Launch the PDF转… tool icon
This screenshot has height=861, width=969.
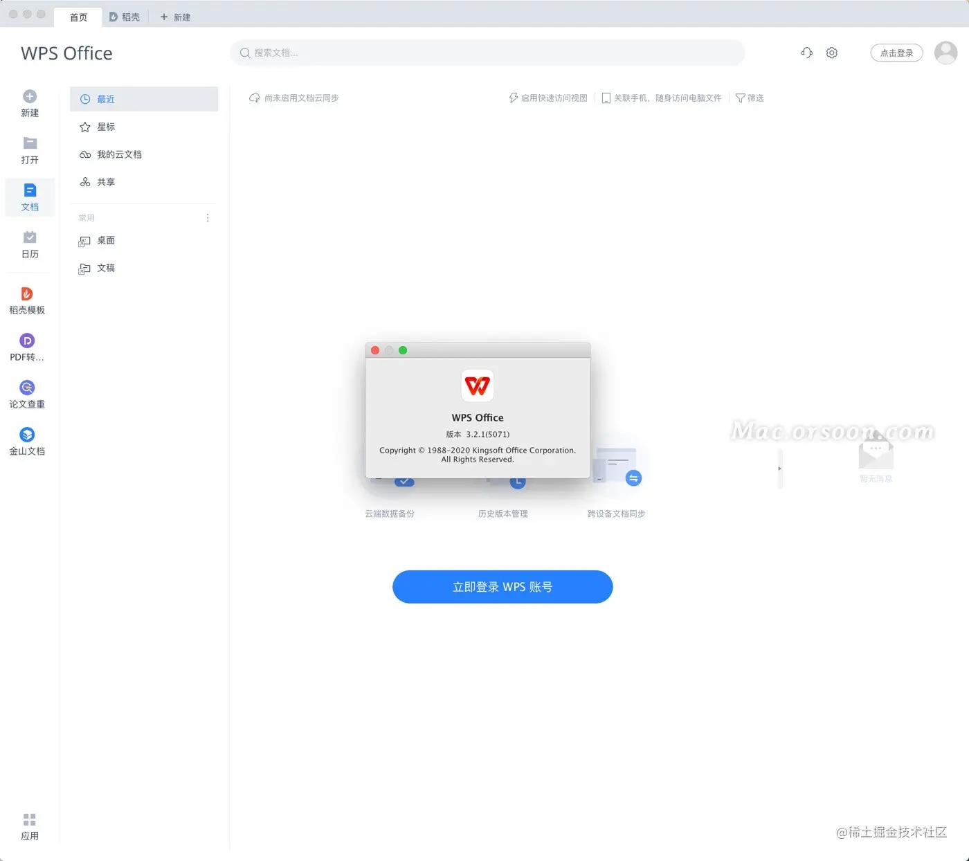(27, 341)
